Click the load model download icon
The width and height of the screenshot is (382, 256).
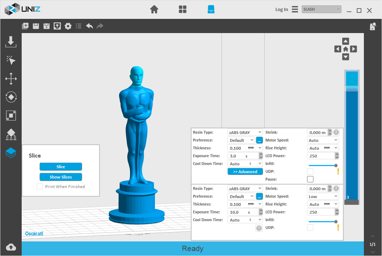point(11,42)
